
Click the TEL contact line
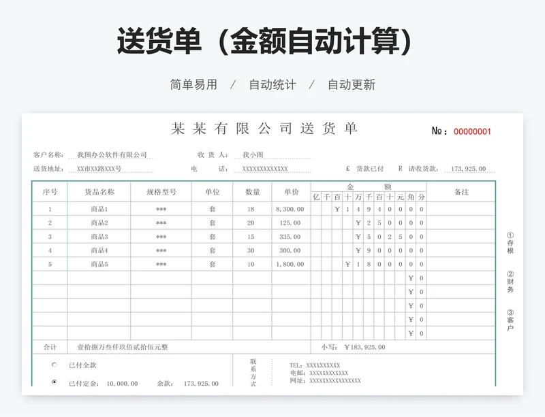(x=315, y=365)
